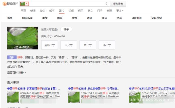Open second source link 怎么做香肠粽子
The height and width of the screenshot is (108, 175).
click(x=94, y=89)
